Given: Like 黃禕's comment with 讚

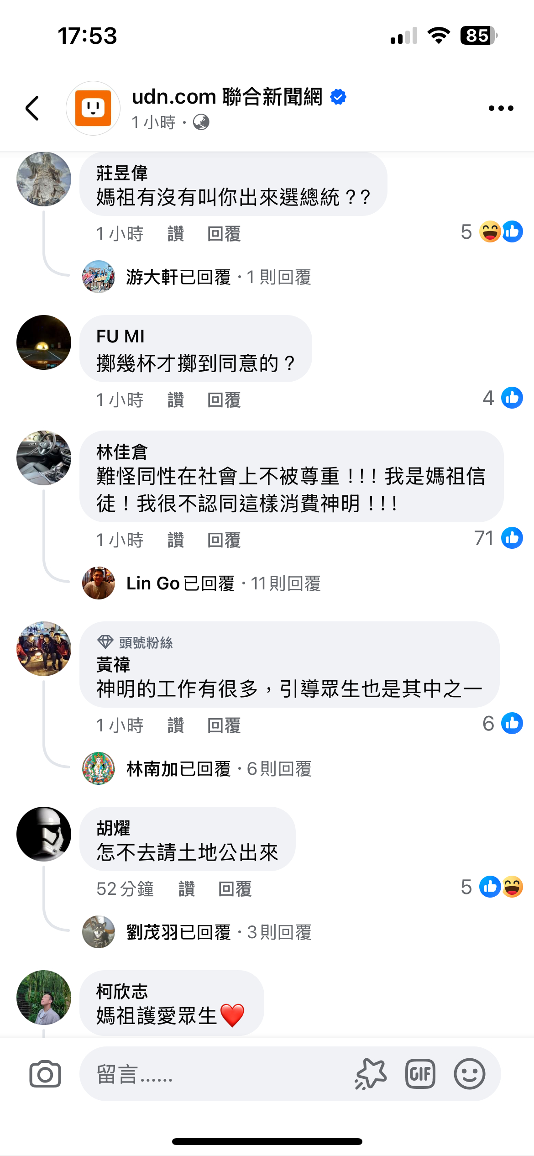Looking at the screenshot, I should [x=176, y=725].
